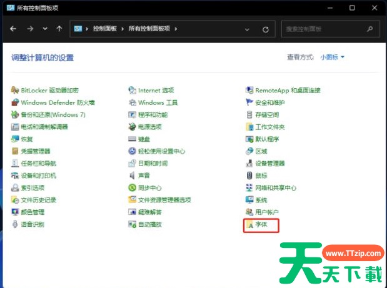Viewport: 387px width, 288px height.
Task: Open the recent locations chevron
Action: [45, 29]
